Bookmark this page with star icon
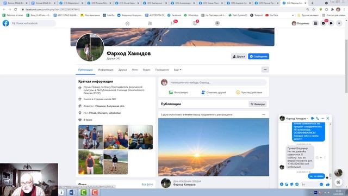 pos(314,10)
